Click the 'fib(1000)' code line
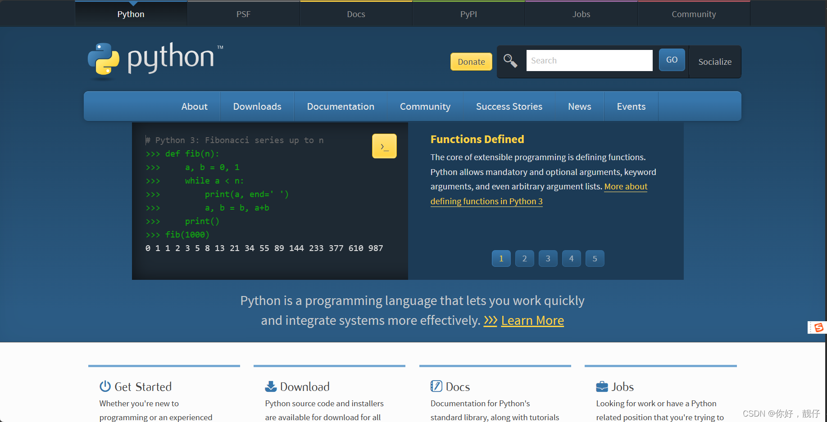This screenshot has height=422, width=827. tap(177, 234)
